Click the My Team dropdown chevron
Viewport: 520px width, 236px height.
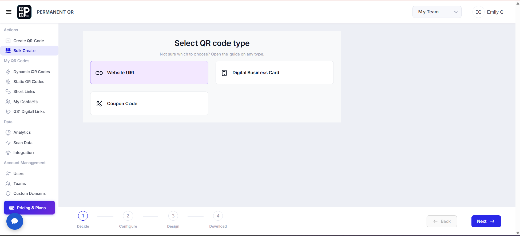coord(456,12)
